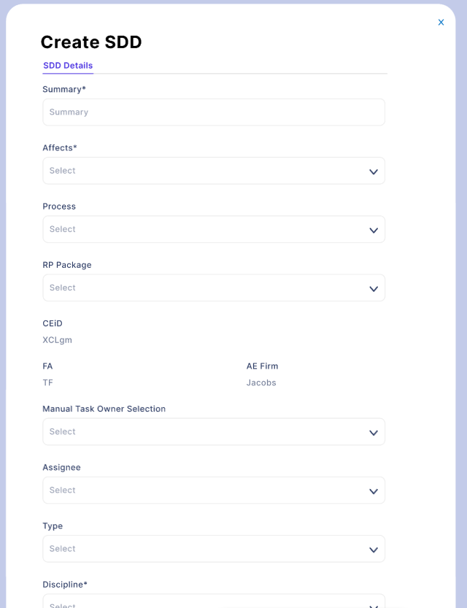
Task: Open the Type select box placeholder
Action: tap(63, 548)
